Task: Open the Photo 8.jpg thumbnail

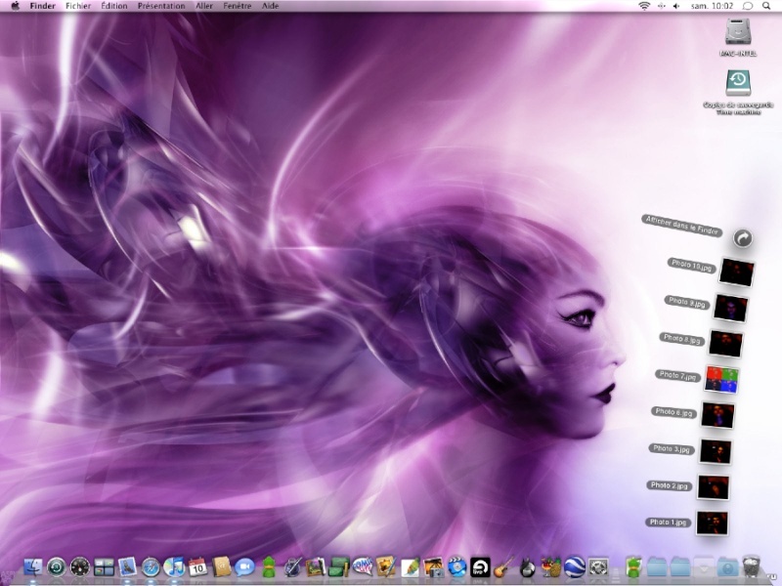Action: tap(725, 344)
